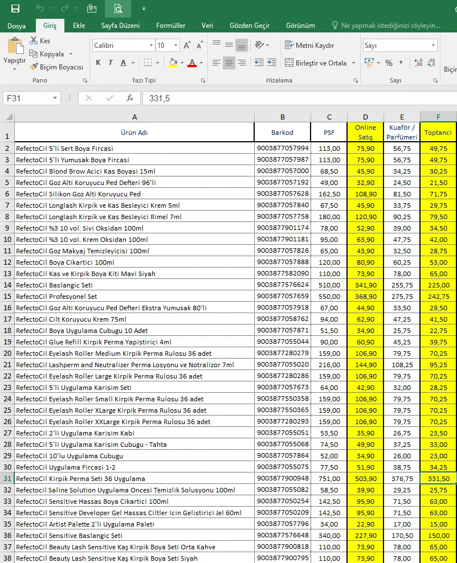457x563 pixels.
Task: Apply percent style format
Action: click(x=389, y=63)
